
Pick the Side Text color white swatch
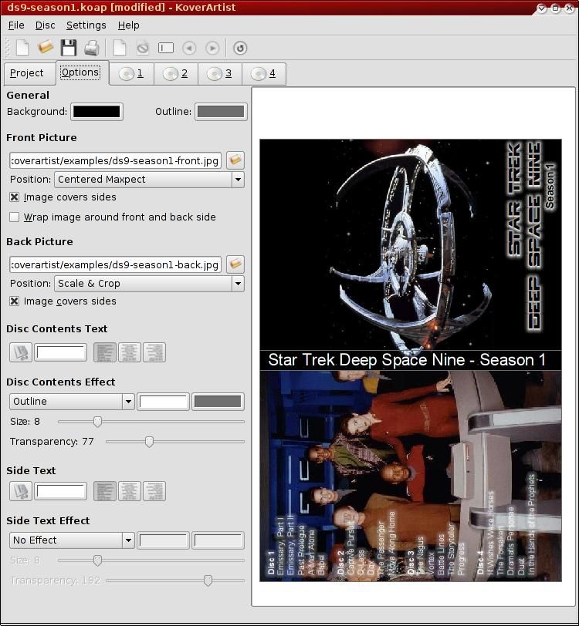[x=60, y=491]
